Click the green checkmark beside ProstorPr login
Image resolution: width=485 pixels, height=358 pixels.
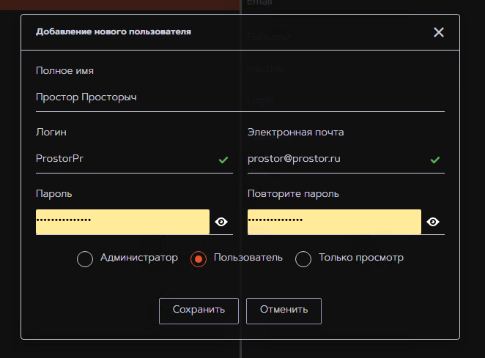coord(223,159)
